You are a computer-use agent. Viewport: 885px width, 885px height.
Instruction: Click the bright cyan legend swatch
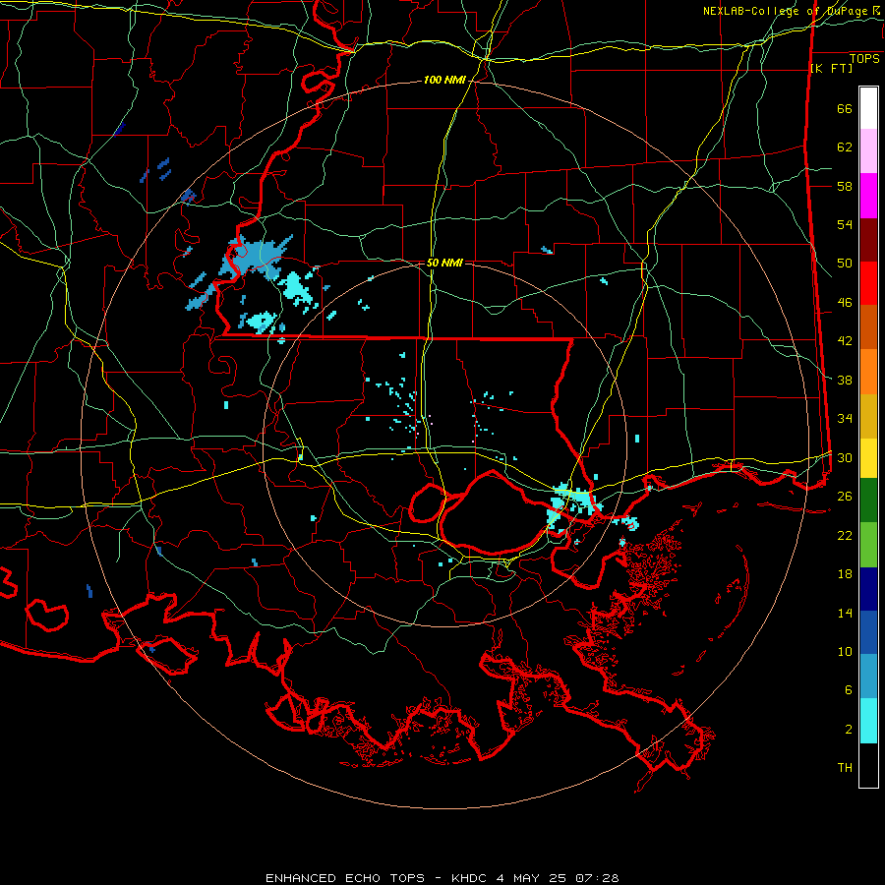coord(868,721)
